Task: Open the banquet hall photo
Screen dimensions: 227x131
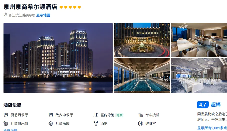Action: click(199, 76)
